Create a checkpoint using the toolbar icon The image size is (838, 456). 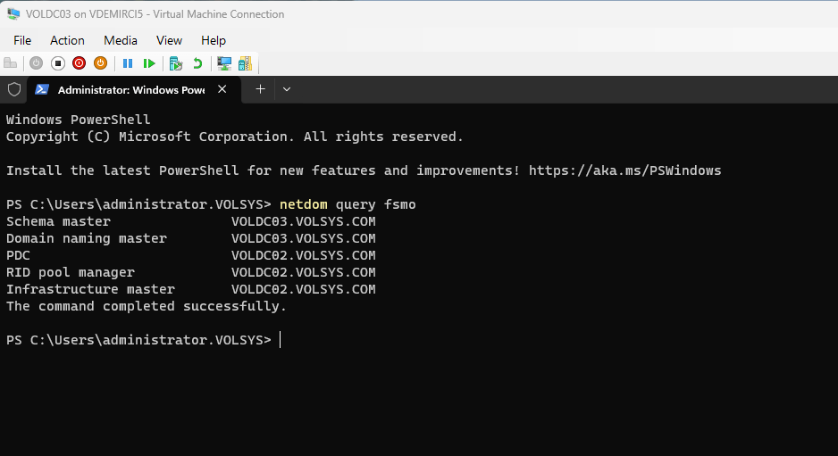click(176, 63)
